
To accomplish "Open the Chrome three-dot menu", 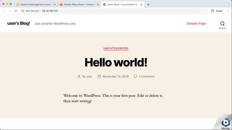I will pyautogui.click(x=228, y=11).
